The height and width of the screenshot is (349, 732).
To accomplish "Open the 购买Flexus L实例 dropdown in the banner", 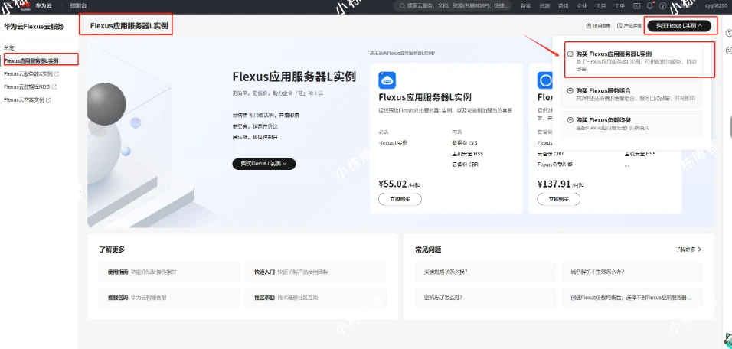I will 263,164.
